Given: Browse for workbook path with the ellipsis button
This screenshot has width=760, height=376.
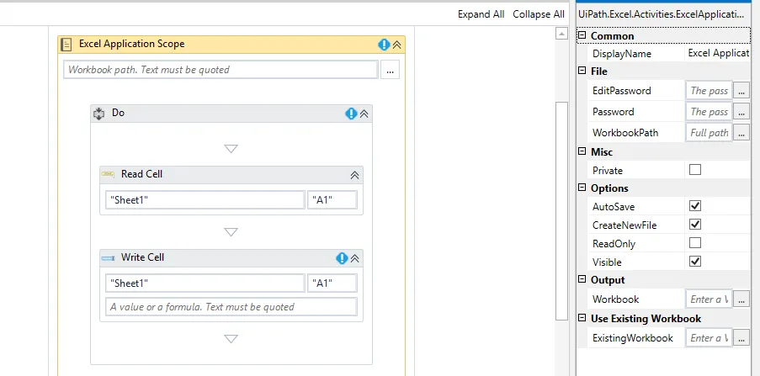Looking at the screenshot, I should pyautogui.click(x=391, y=70).
